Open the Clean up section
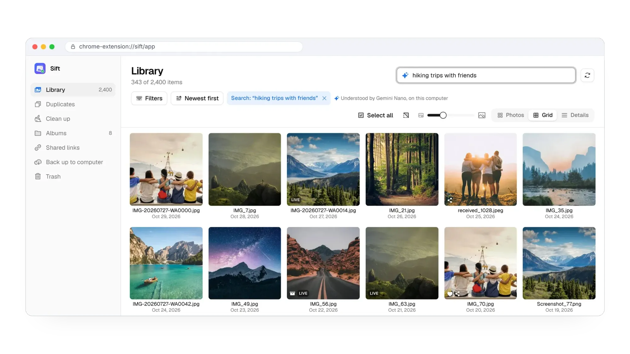Viewport: 630px width, 354px height. click(x=73, y=119)
